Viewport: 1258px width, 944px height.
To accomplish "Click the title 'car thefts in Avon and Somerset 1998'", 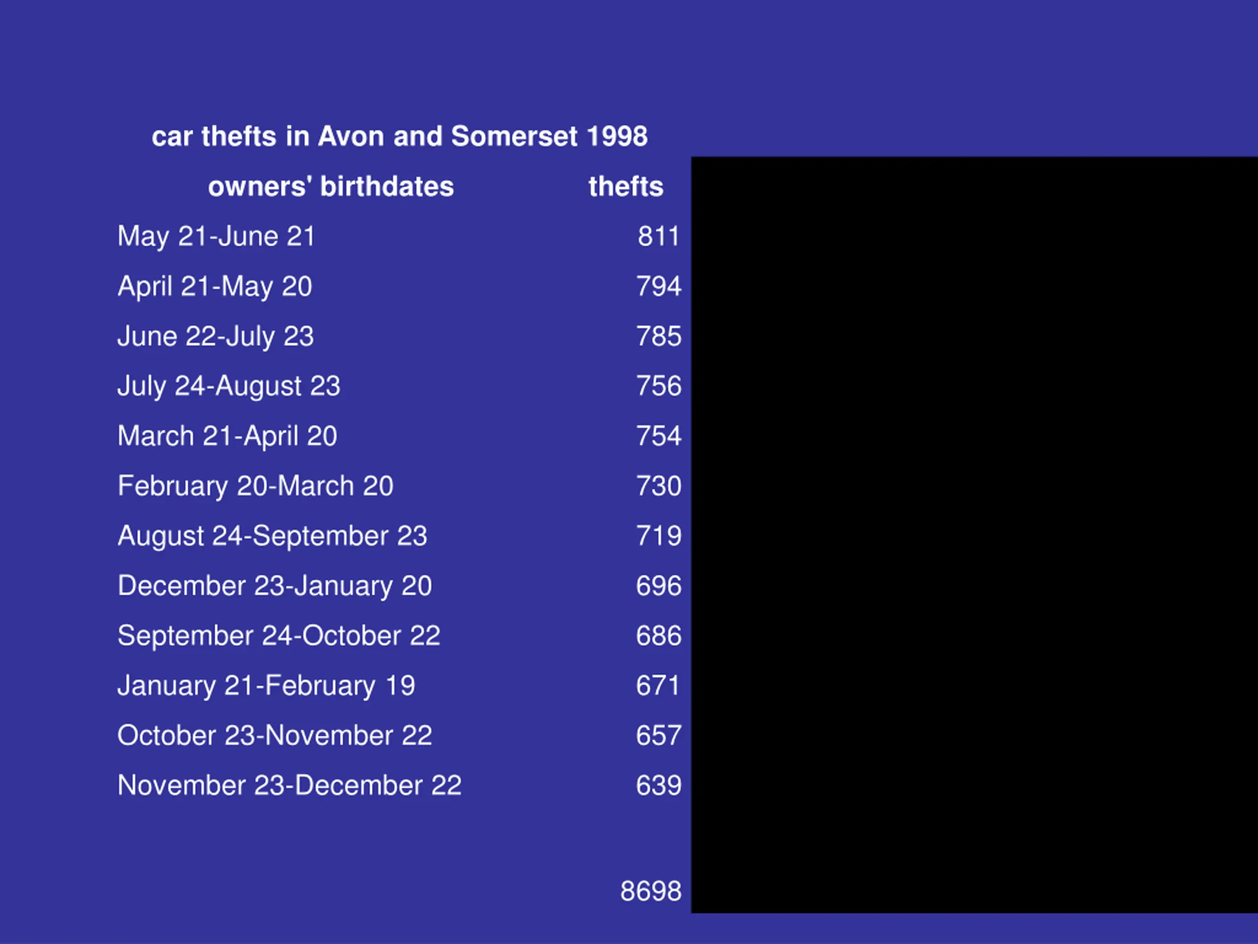I will point(399,137).
